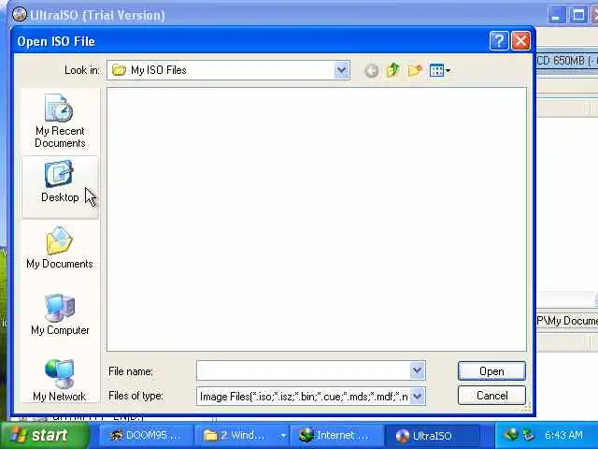Expand the Look in dropdown
598x449 pixels.
(341, 70)
